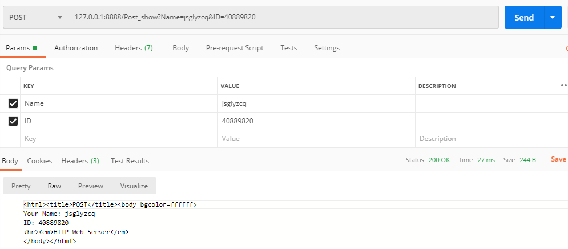Screen dimensions: 568x249
Task: Open the Test Results tab
Action: [x=130, y=161]
